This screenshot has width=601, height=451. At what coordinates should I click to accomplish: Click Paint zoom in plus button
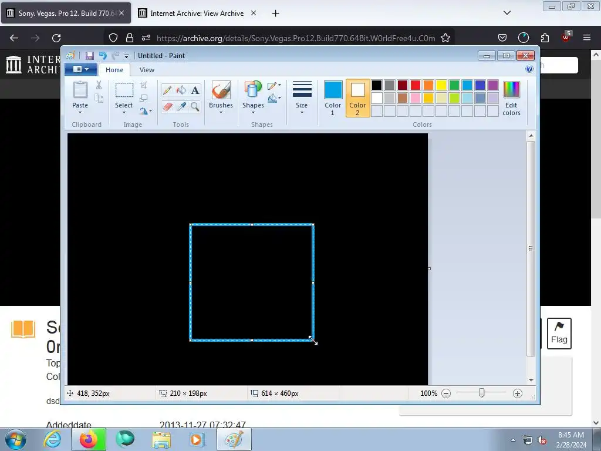tap(518, 393)
